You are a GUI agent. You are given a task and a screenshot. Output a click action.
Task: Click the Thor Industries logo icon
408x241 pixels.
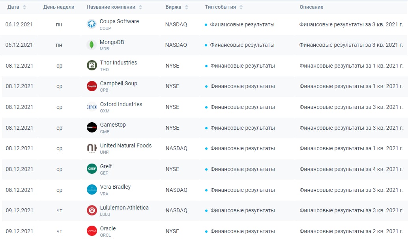(92, 65)
